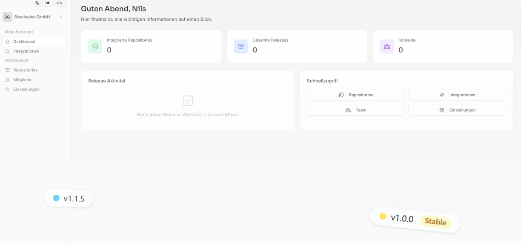Click the Repositories quick access button
The image size is (521, 244).
tap(356, 95)
